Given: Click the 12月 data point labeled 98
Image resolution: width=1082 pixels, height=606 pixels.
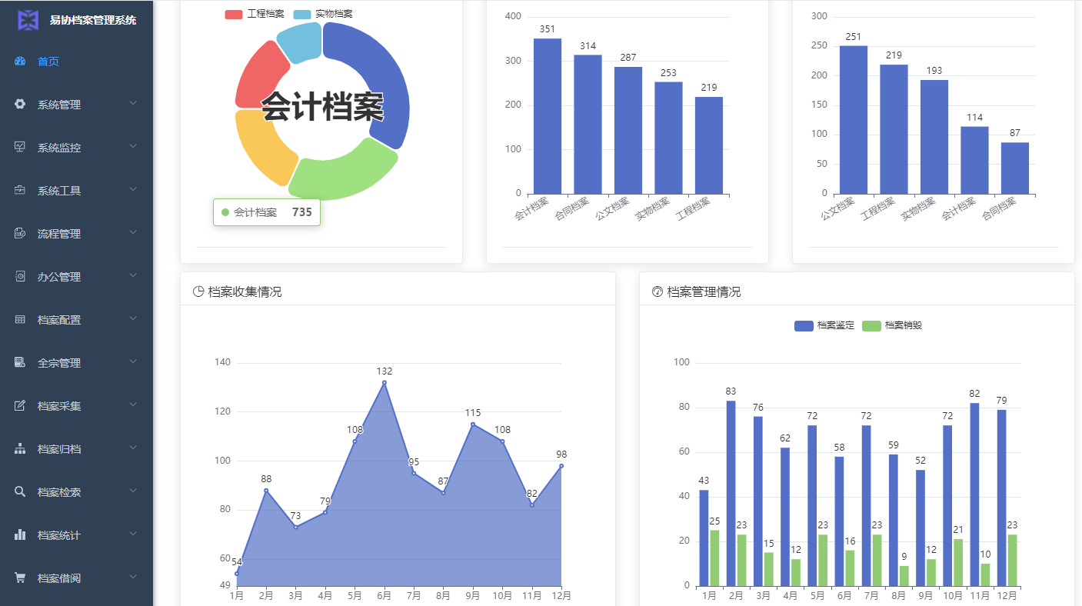Looking at the screenshot, I should point(561,465).
